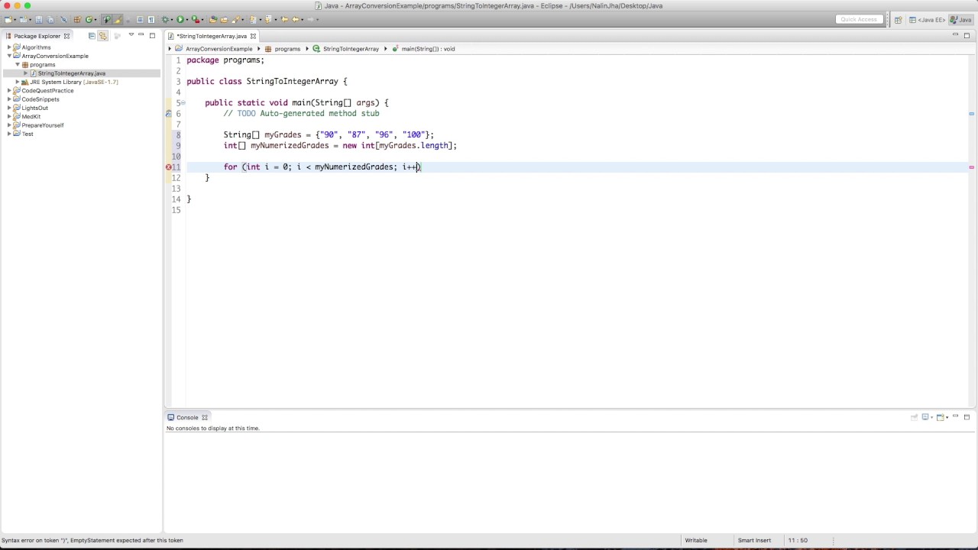The image size is (978, 550).
Task: Click the red error mark in overview ruler
Action: [971, 167]
